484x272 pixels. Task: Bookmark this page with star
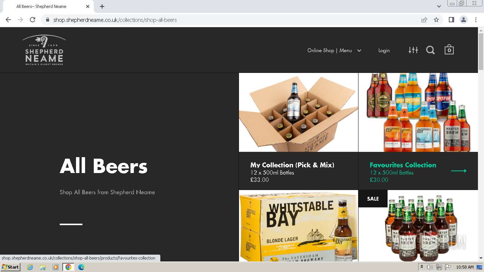pyautogui.click(x=436, y=20)
